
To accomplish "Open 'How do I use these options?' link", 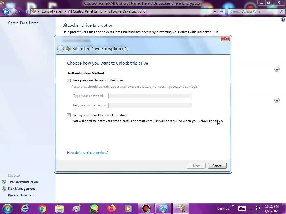I will click(87, 153).
